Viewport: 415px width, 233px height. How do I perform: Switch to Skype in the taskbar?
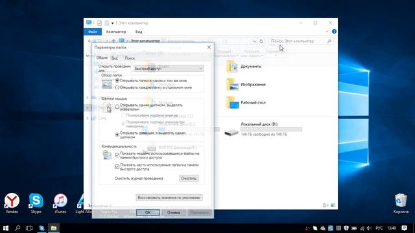click(41, 228)
